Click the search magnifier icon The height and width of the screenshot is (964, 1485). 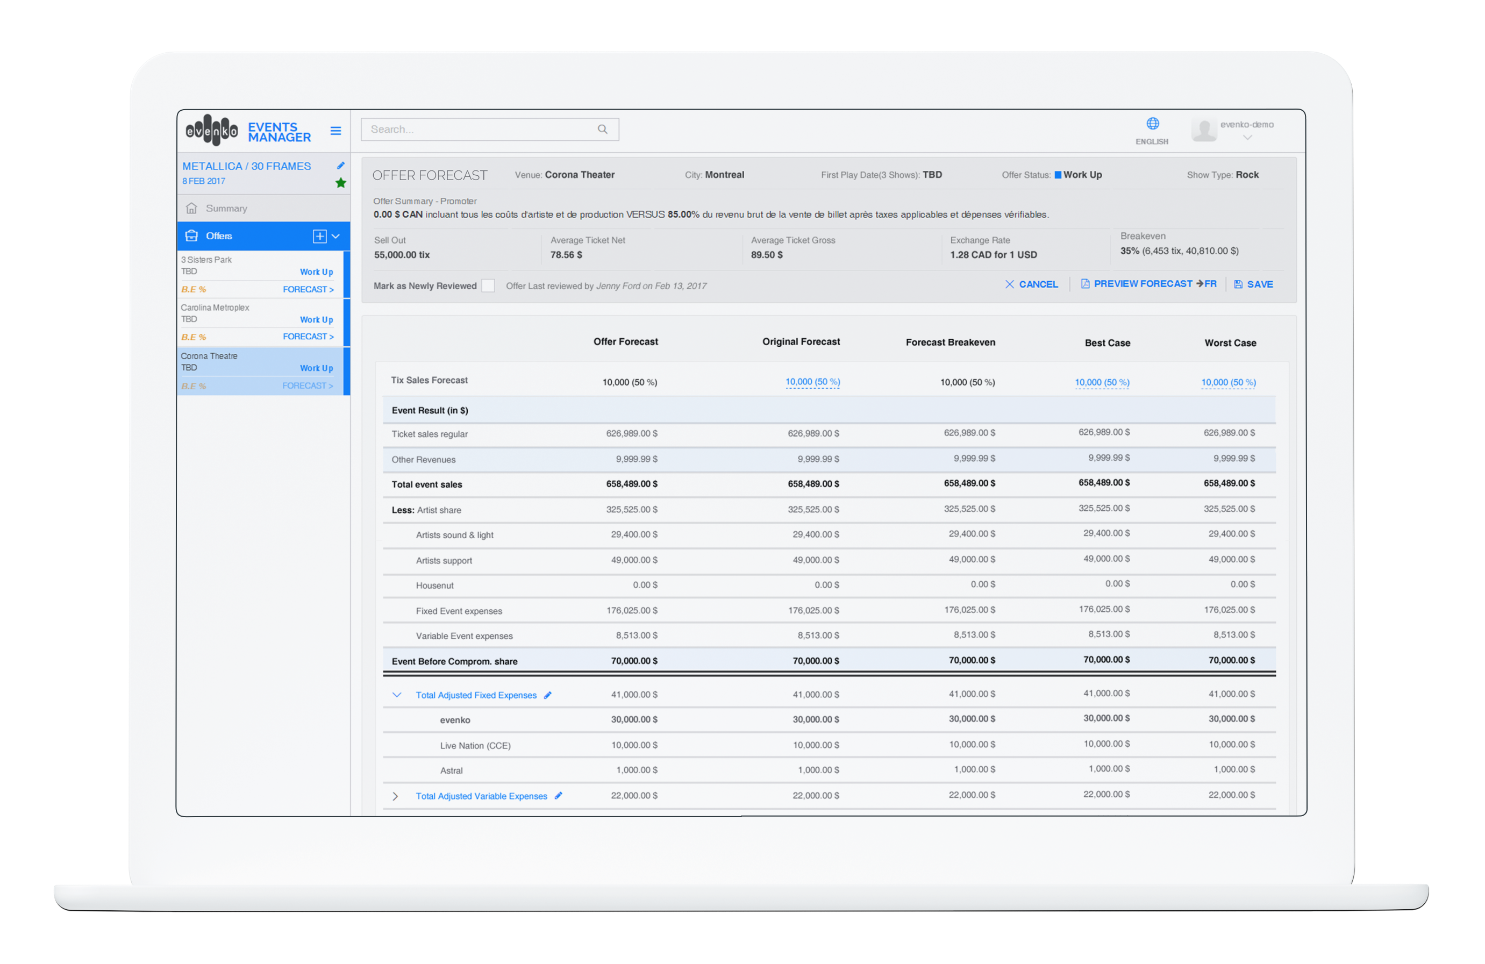click(602, 129)
